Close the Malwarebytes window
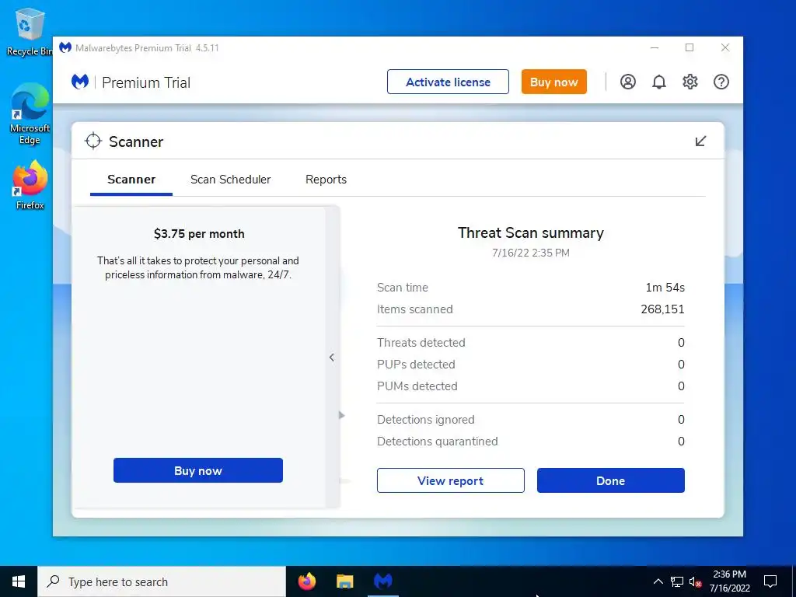 pyautogui.click(x=725, y=47)
